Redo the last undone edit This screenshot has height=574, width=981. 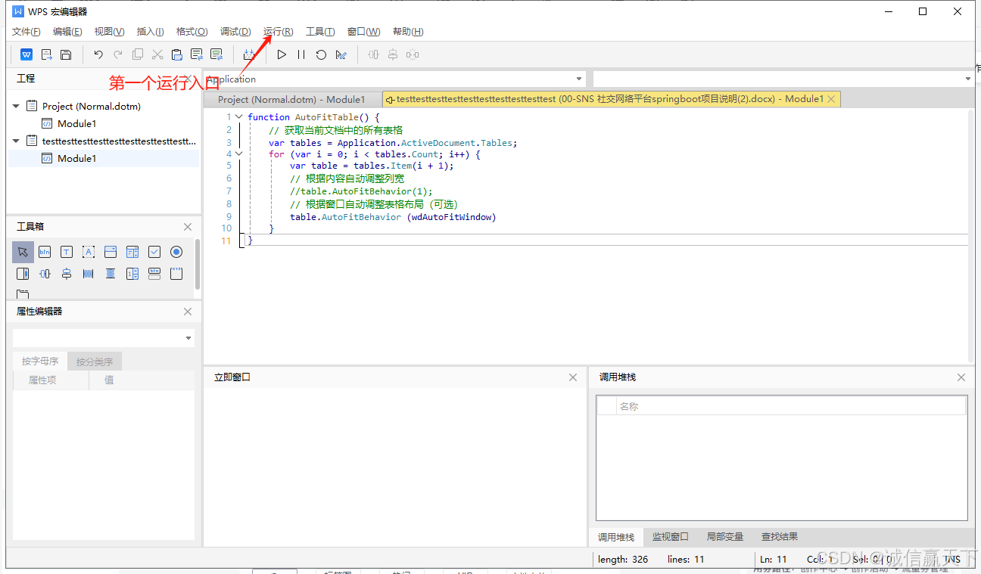tap(118, 54)
